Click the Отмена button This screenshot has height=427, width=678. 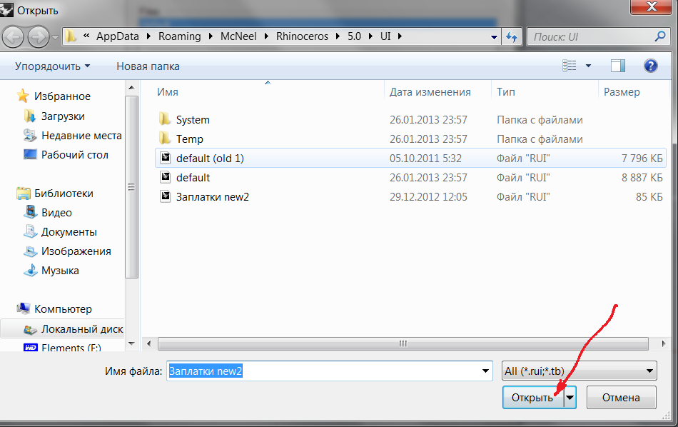click(621, 397)
